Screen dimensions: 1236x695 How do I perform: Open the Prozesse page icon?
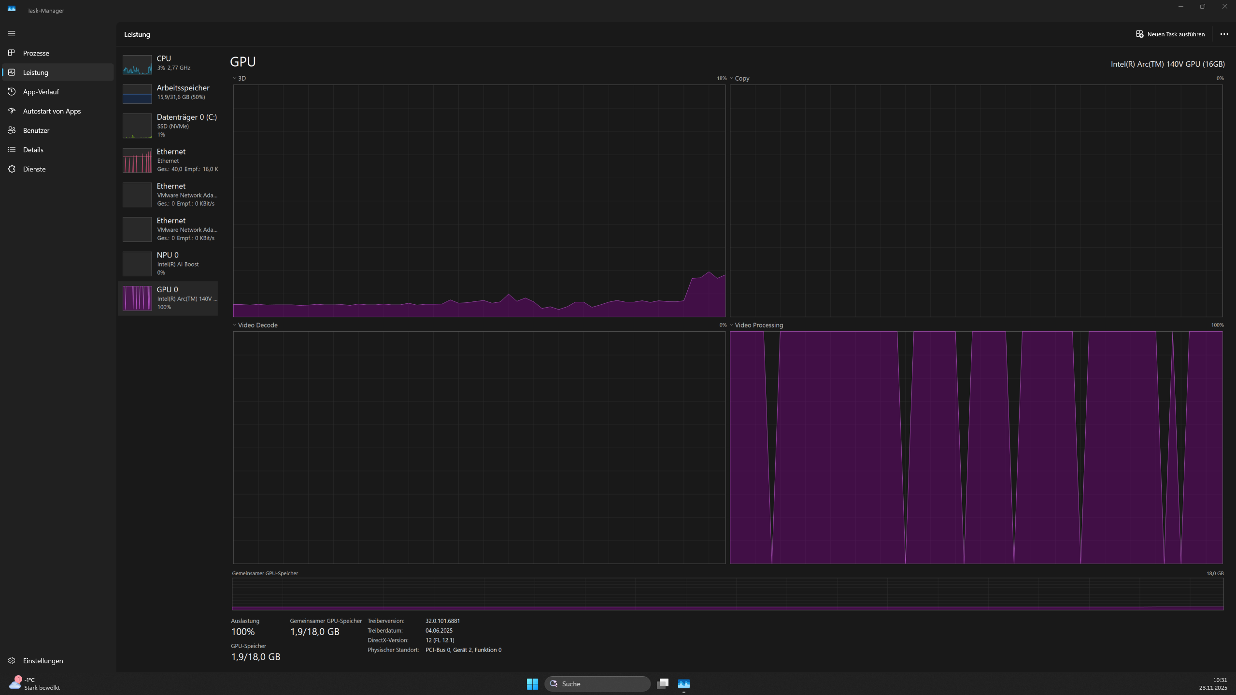tap(12, 53)
